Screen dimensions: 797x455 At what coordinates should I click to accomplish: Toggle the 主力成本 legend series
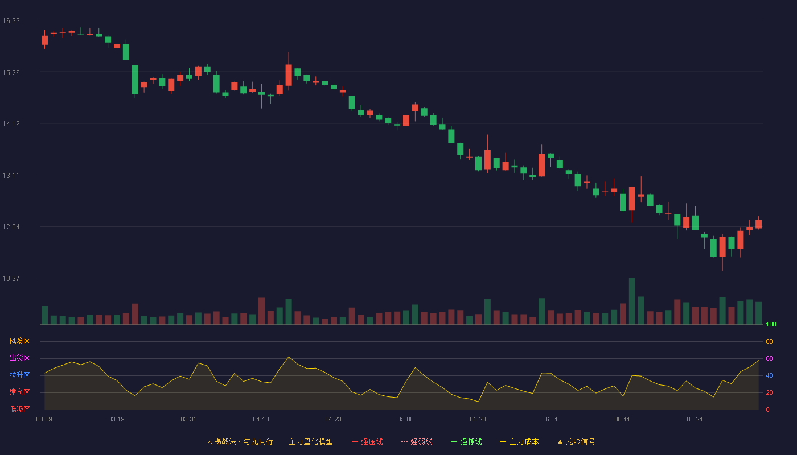click(519, 441)
